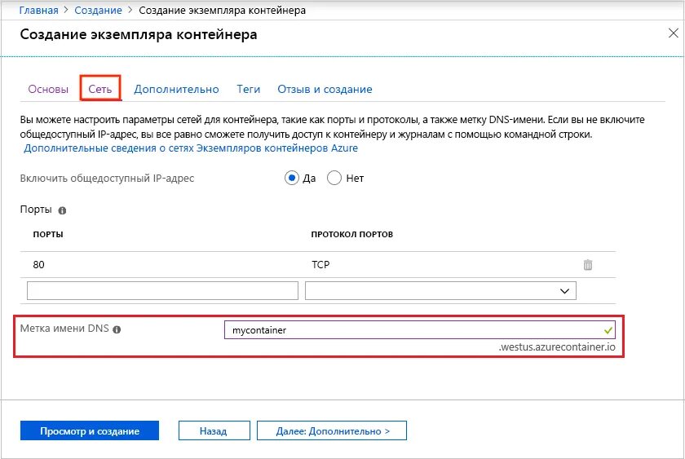Click Далее: Дополнительно button
This screenshot has width=685, height=459.
331,431
